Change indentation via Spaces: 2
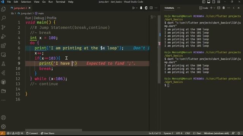 pos(168,133)
